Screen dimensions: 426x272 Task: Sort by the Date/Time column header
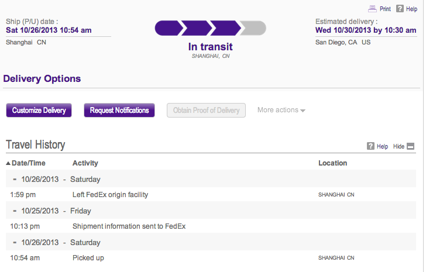click(x=28, y=163)
